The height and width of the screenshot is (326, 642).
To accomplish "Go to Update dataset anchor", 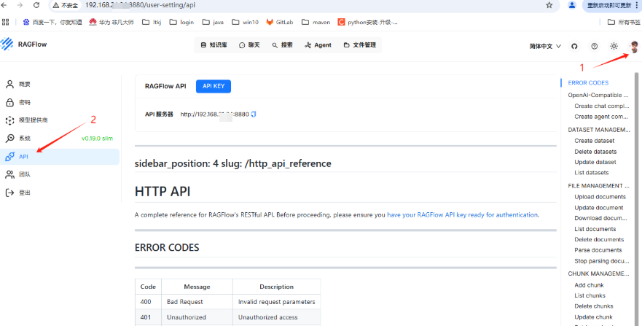I will (595, 162).
